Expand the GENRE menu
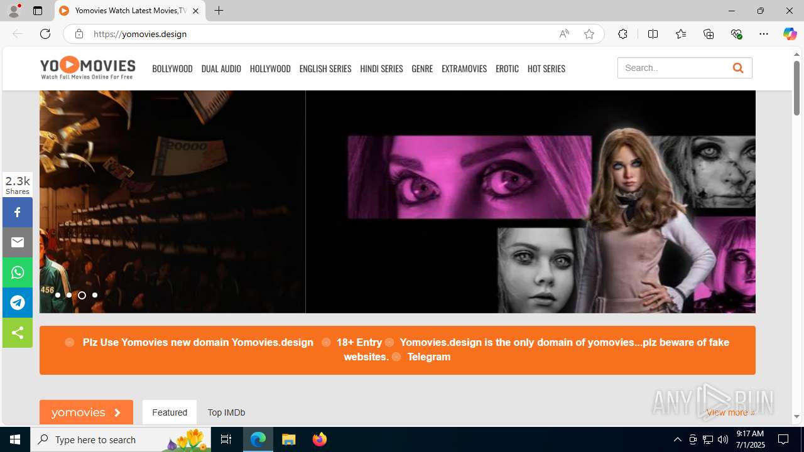Image resolution: width=804 pixels, height=452 pixels. point(422,68)
